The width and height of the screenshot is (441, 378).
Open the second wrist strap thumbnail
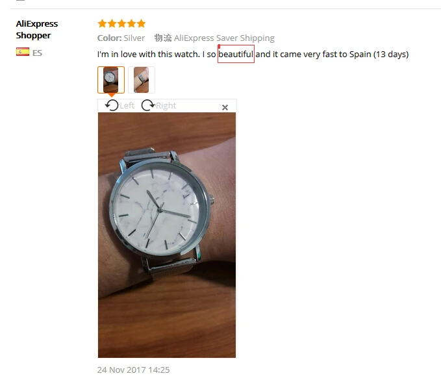click(x=142, y=80)
